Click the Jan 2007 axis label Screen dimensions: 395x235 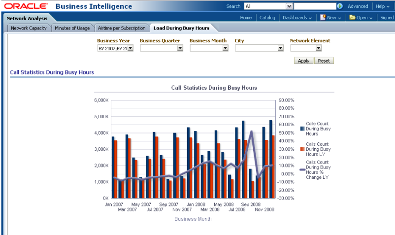[x=114, y=204]
